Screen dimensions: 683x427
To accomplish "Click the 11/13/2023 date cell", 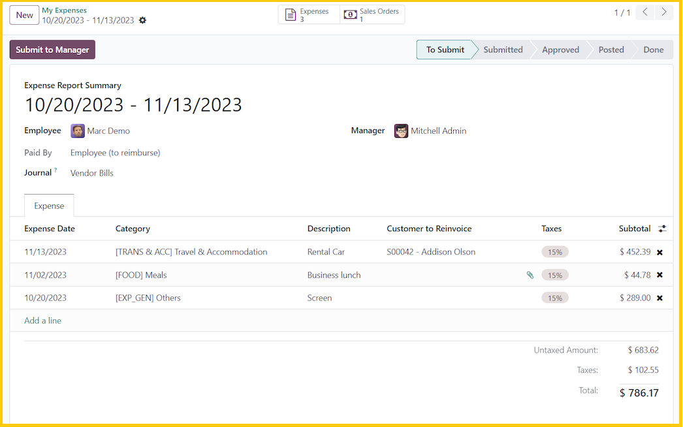I will pos(45,252).
